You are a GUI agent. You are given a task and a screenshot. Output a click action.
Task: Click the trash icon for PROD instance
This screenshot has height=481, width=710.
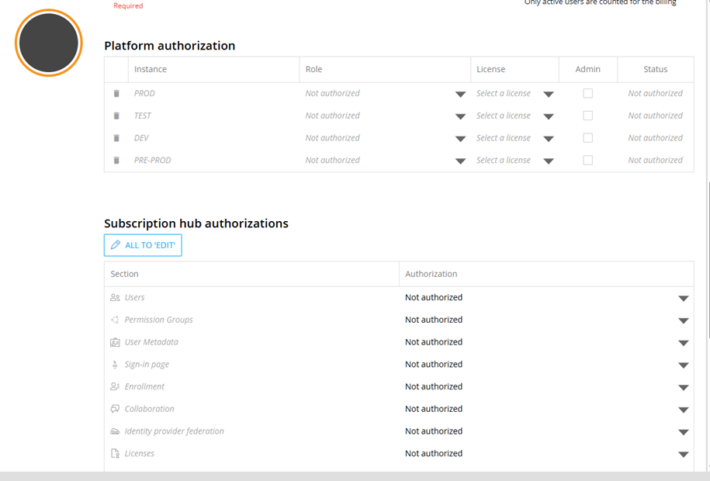116,94
